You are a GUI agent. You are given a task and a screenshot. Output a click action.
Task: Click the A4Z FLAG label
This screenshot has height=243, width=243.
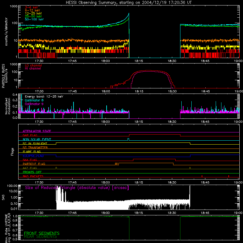30,168
